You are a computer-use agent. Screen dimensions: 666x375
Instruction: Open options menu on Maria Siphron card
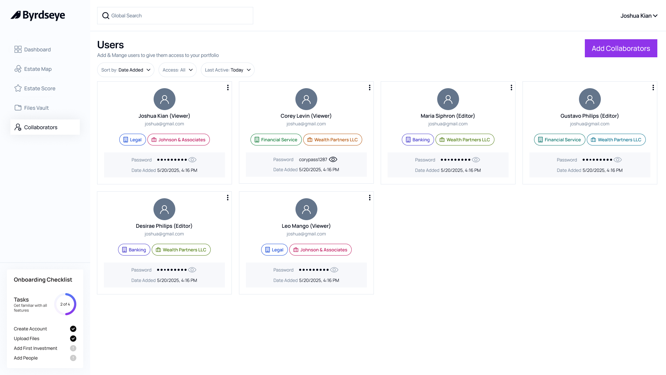click(x=511, y=87)
